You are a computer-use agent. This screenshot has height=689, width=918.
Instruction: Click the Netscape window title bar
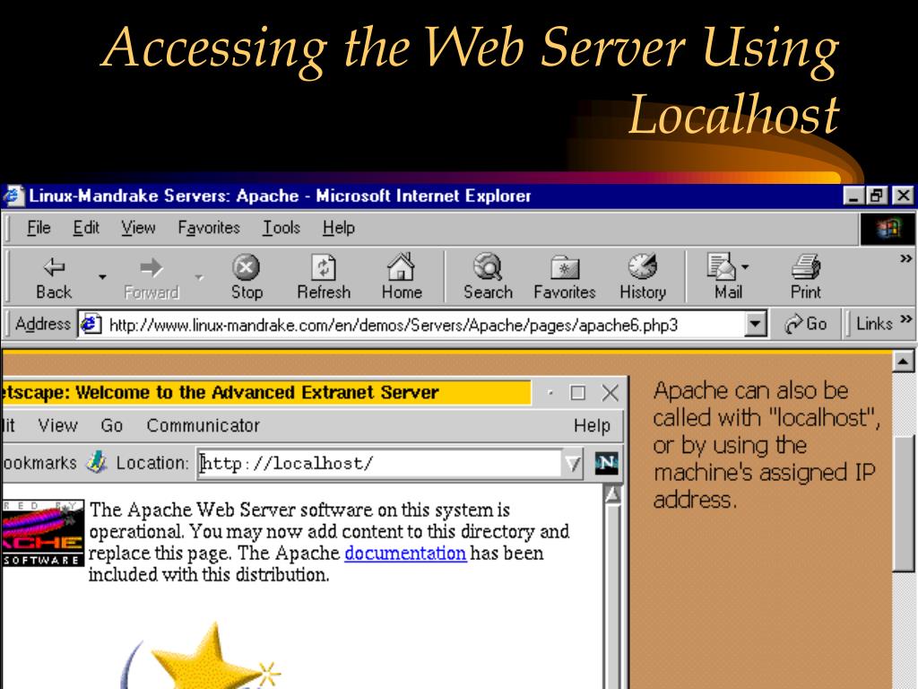265,393
